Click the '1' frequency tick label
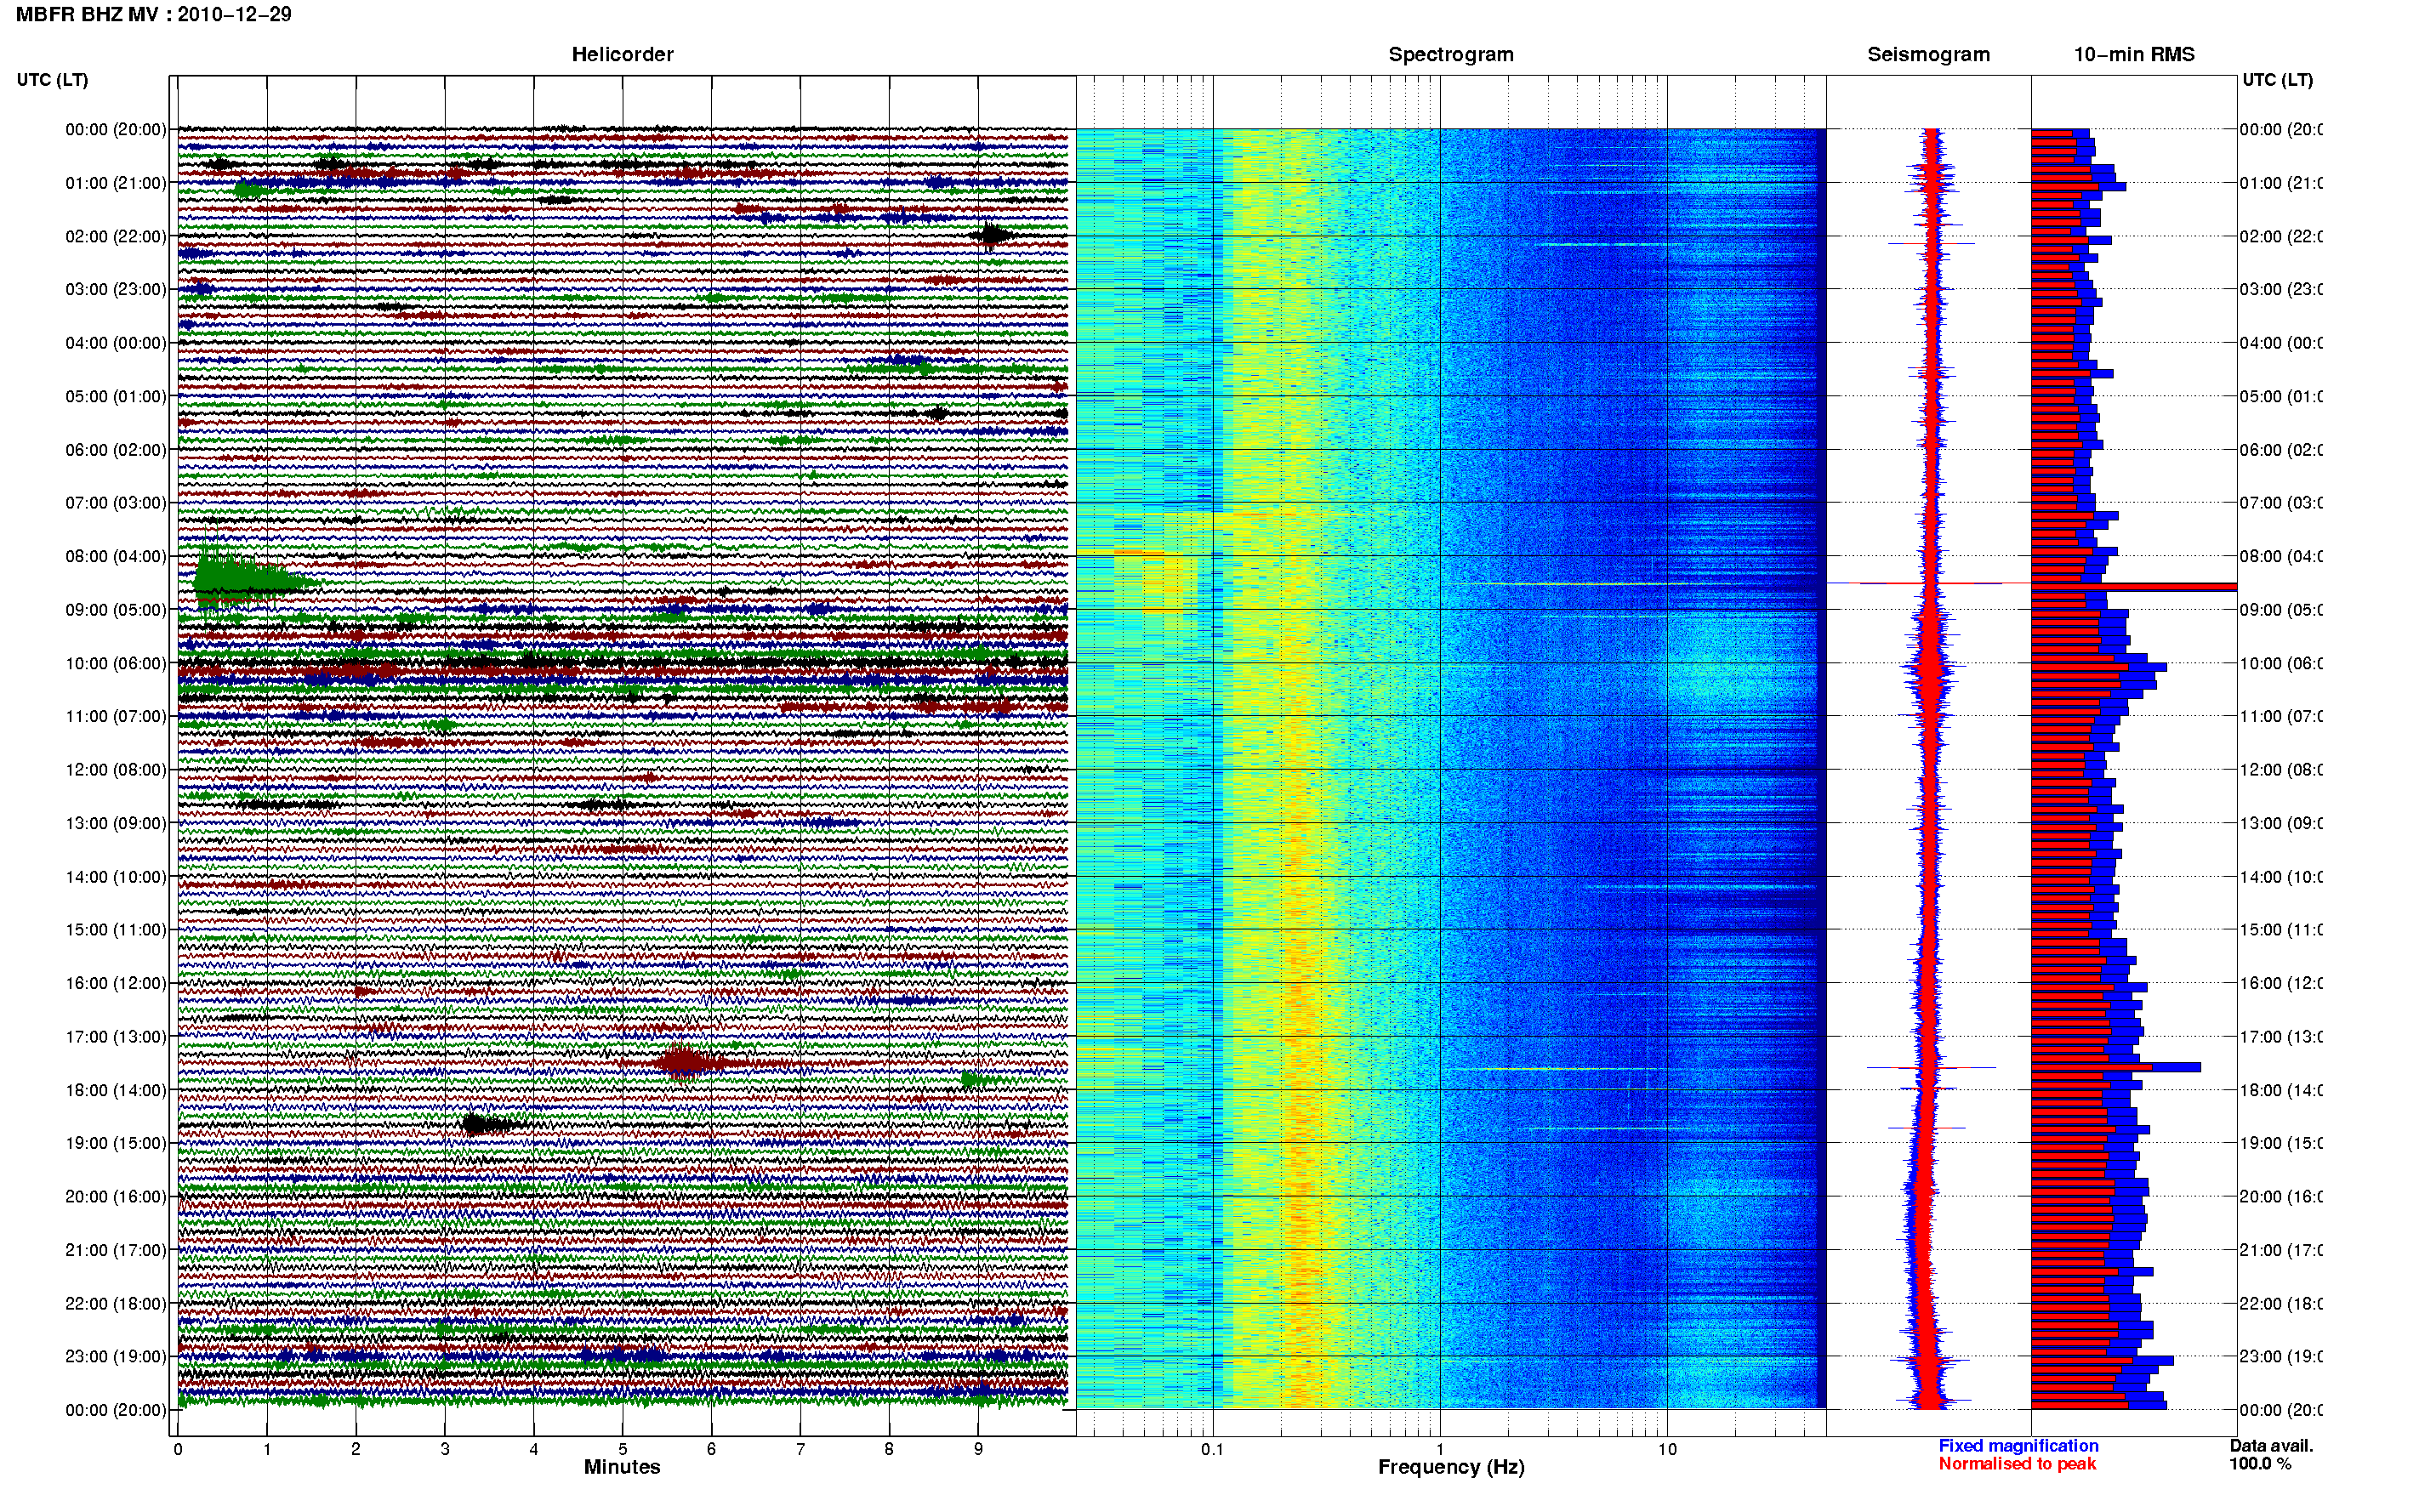The height and width of the screenshot is (1512, 2419). click(1440, 1449)
